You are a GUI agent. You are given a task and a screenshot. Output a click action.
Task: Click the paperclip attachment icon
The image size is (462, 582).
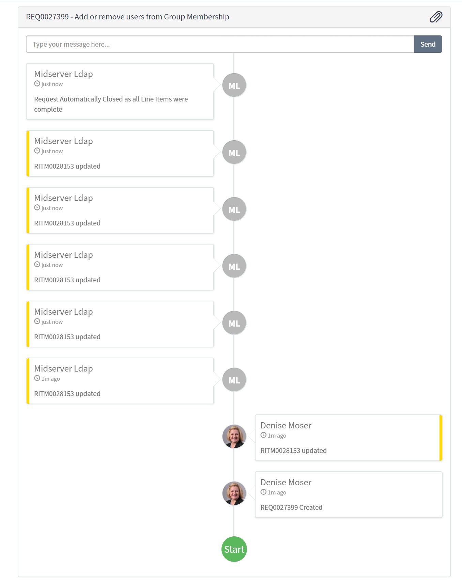click(436, 16)
